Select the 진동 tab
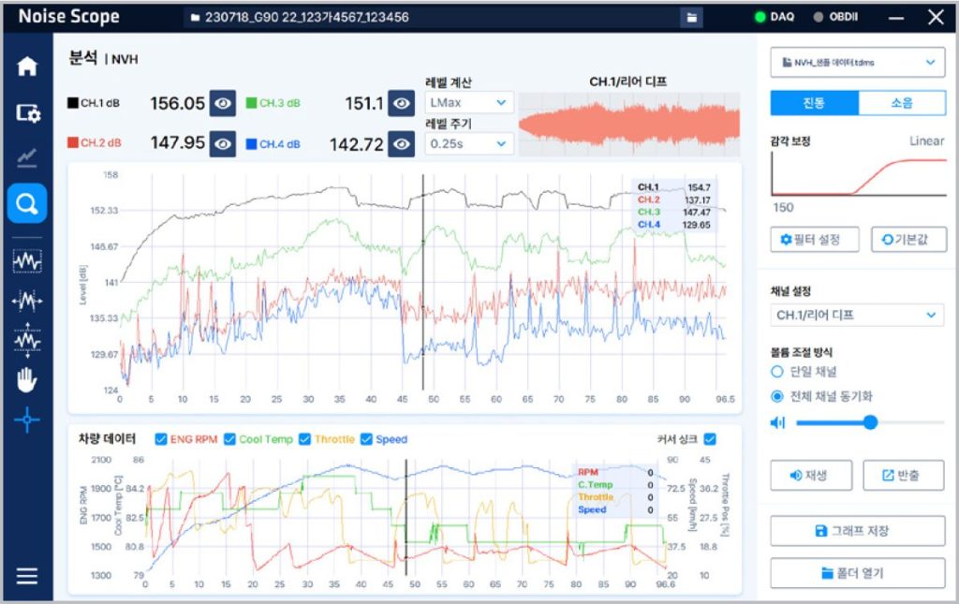This screenshot has height=604, width=959. coord(814,103)
